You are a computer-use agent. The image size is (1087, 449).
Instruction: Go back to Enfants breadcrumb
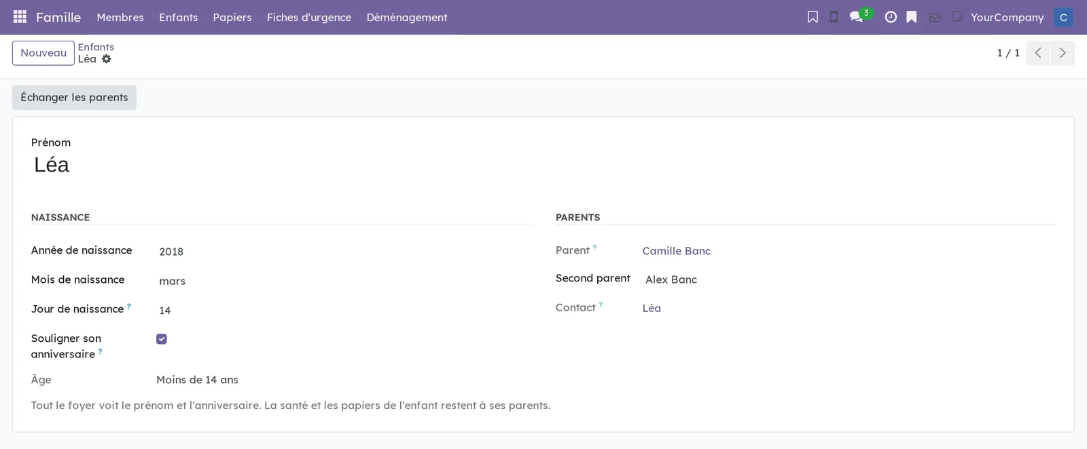point(96,47)
